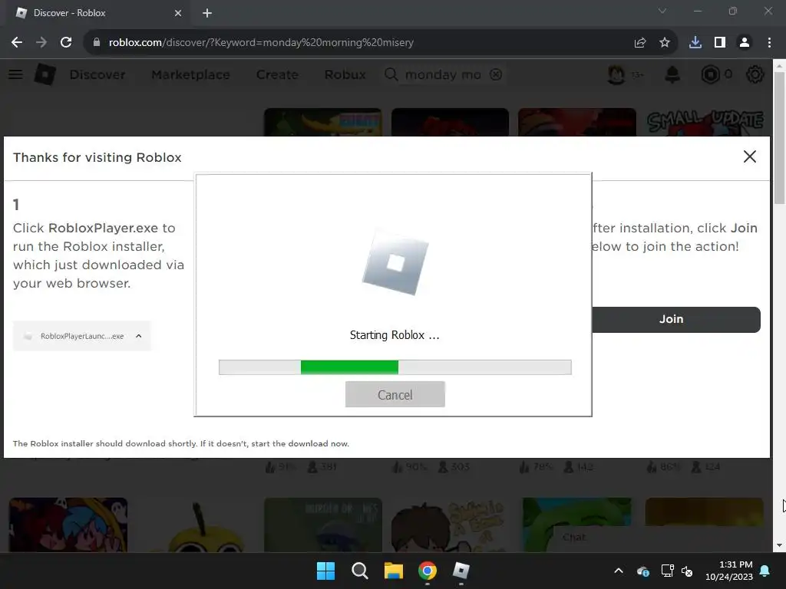Click the Roblox logo icon
The image size is (786, 589).
pyautogui.click(x=45, y=74)
